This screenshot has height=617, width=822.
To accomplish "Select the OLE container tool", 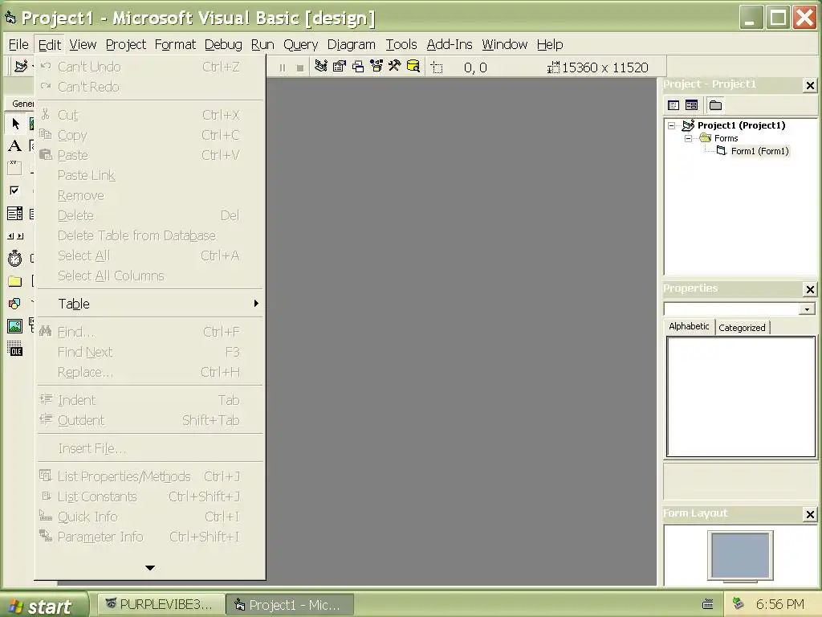I will tap(15, 349).
